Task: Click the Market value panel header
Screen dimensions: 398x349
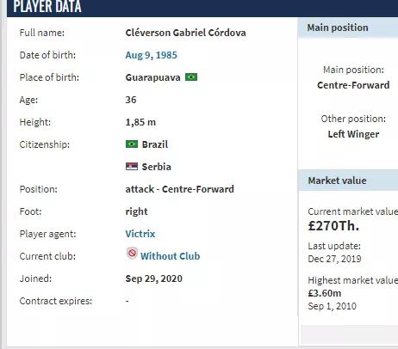Action: [348, 181]
